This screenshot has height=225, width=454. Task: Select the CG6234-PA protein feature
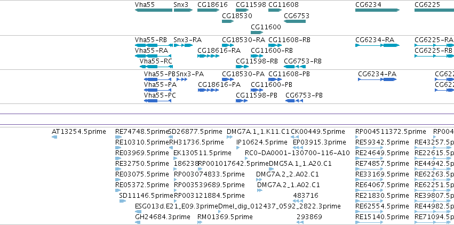(x=377, y=79)
